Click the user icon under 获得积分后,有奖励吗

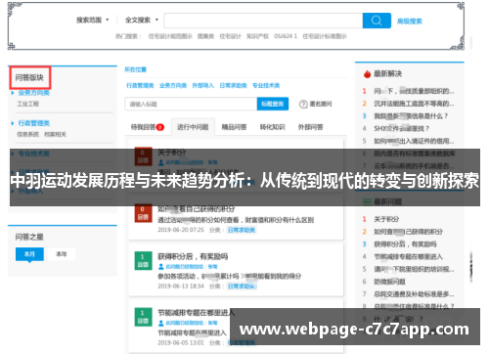161,267
